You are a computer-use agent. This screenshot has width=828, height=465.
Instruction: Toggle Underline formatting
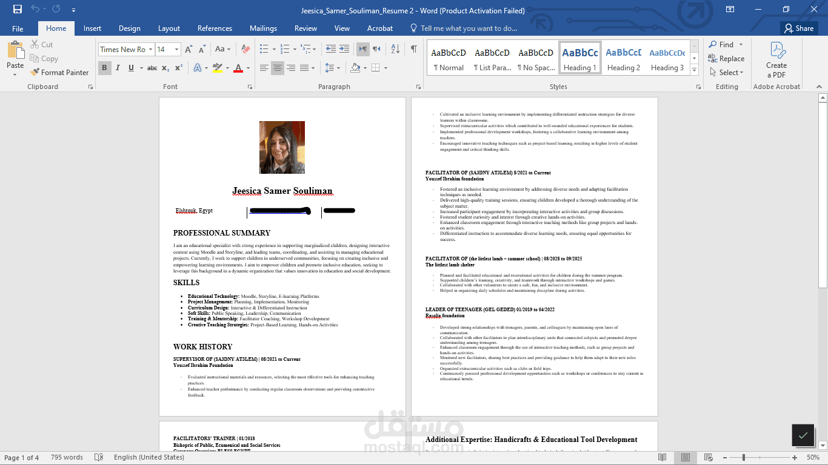coord(132,68)
